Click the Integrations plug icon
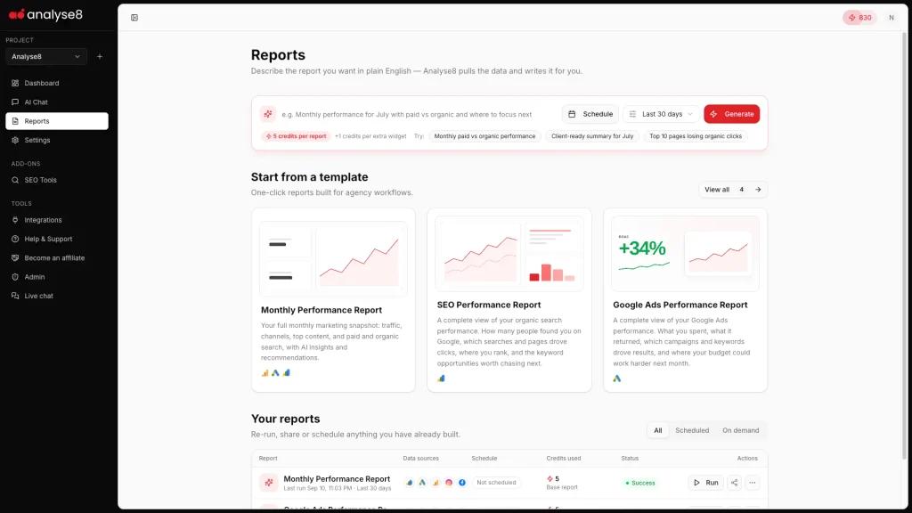The width and height of the screenshot is (912, 513). (15, 220)
